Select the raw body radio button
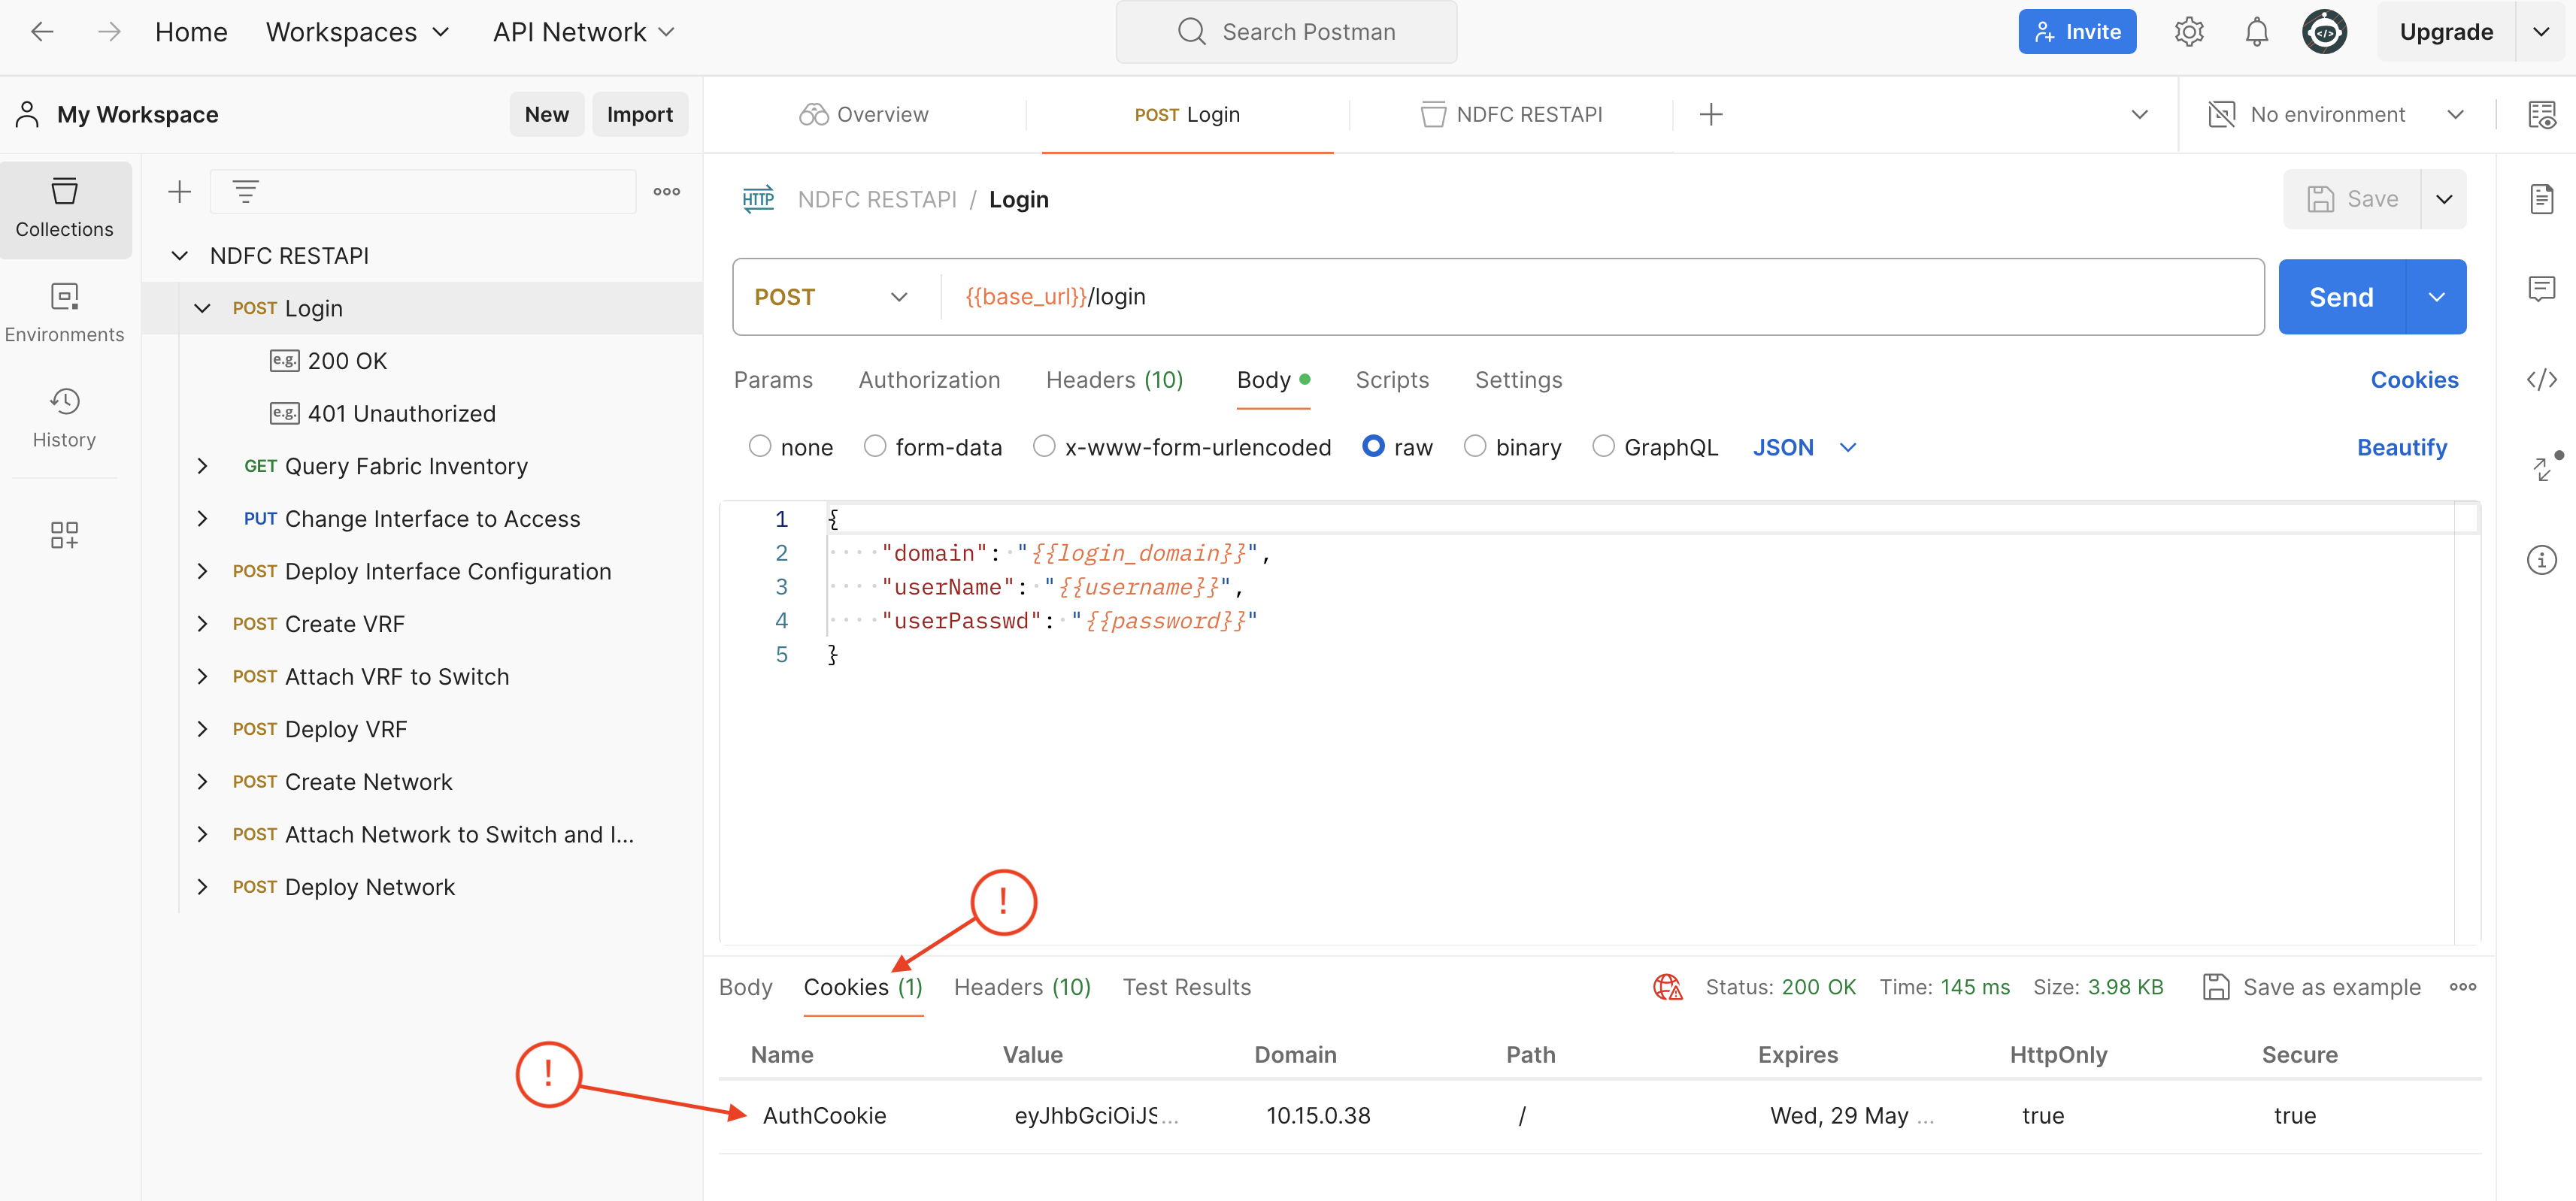The width and height of the screenshot is (2576, 1201). [1373, 446]
